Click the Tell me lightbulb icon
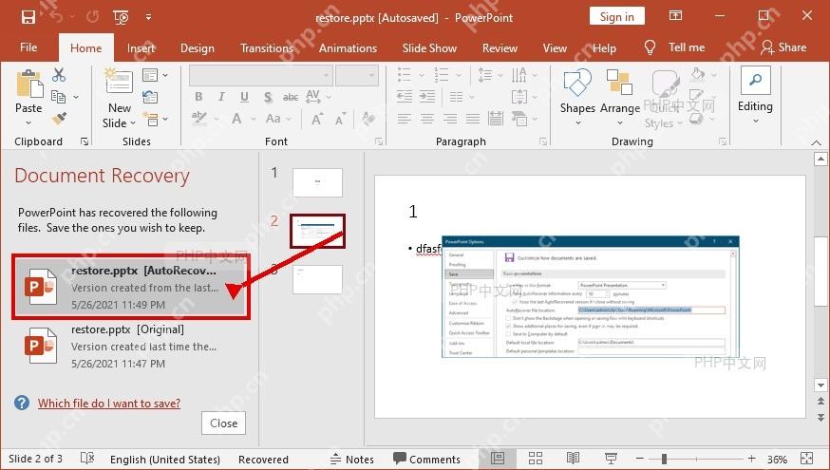 (650, 47)
